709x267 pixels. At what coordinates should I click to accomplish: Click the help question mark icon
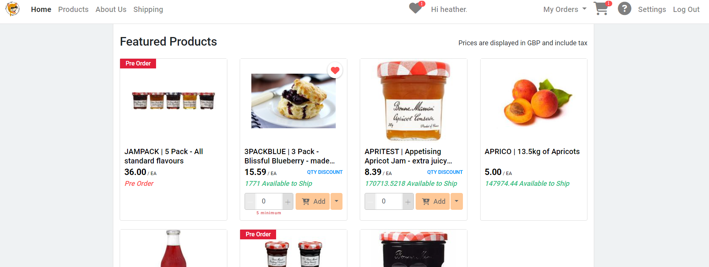(625, 9)
